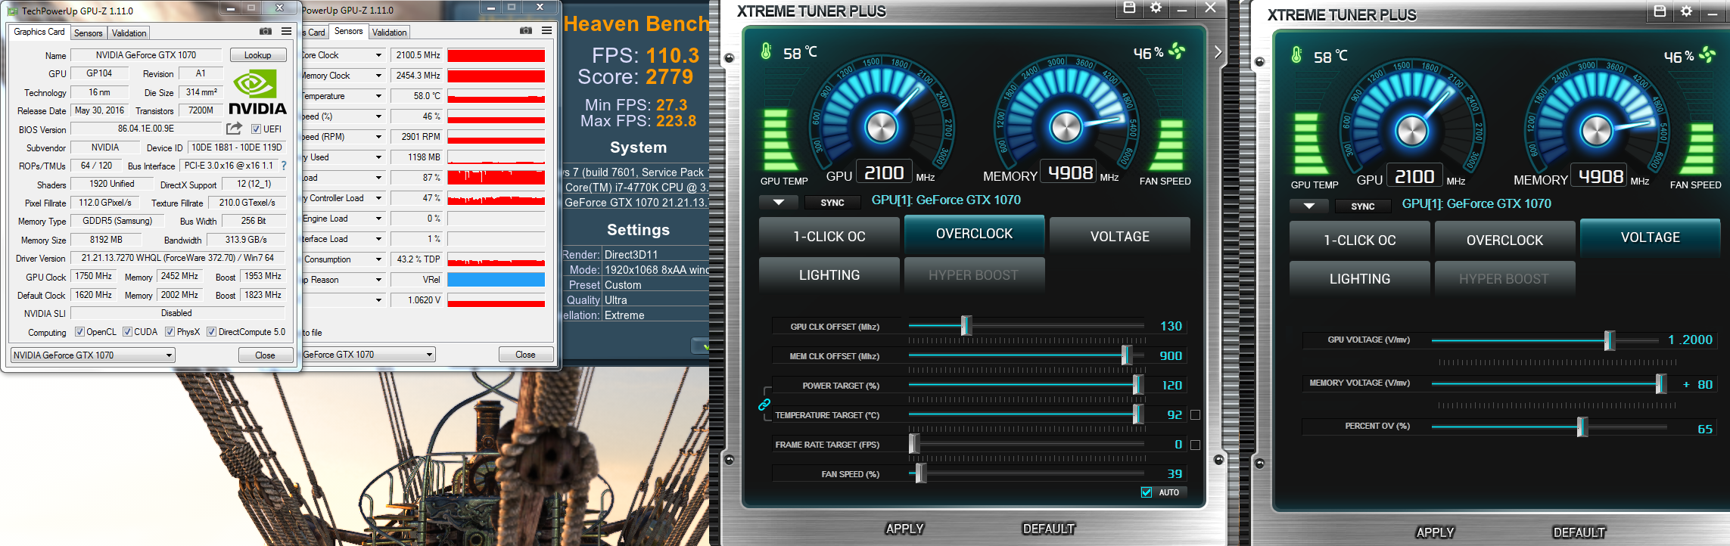Open settings gear in the Overclock-tab Xtreme Tuner window
The image size is (1730, 546).
coord(1156,8)
